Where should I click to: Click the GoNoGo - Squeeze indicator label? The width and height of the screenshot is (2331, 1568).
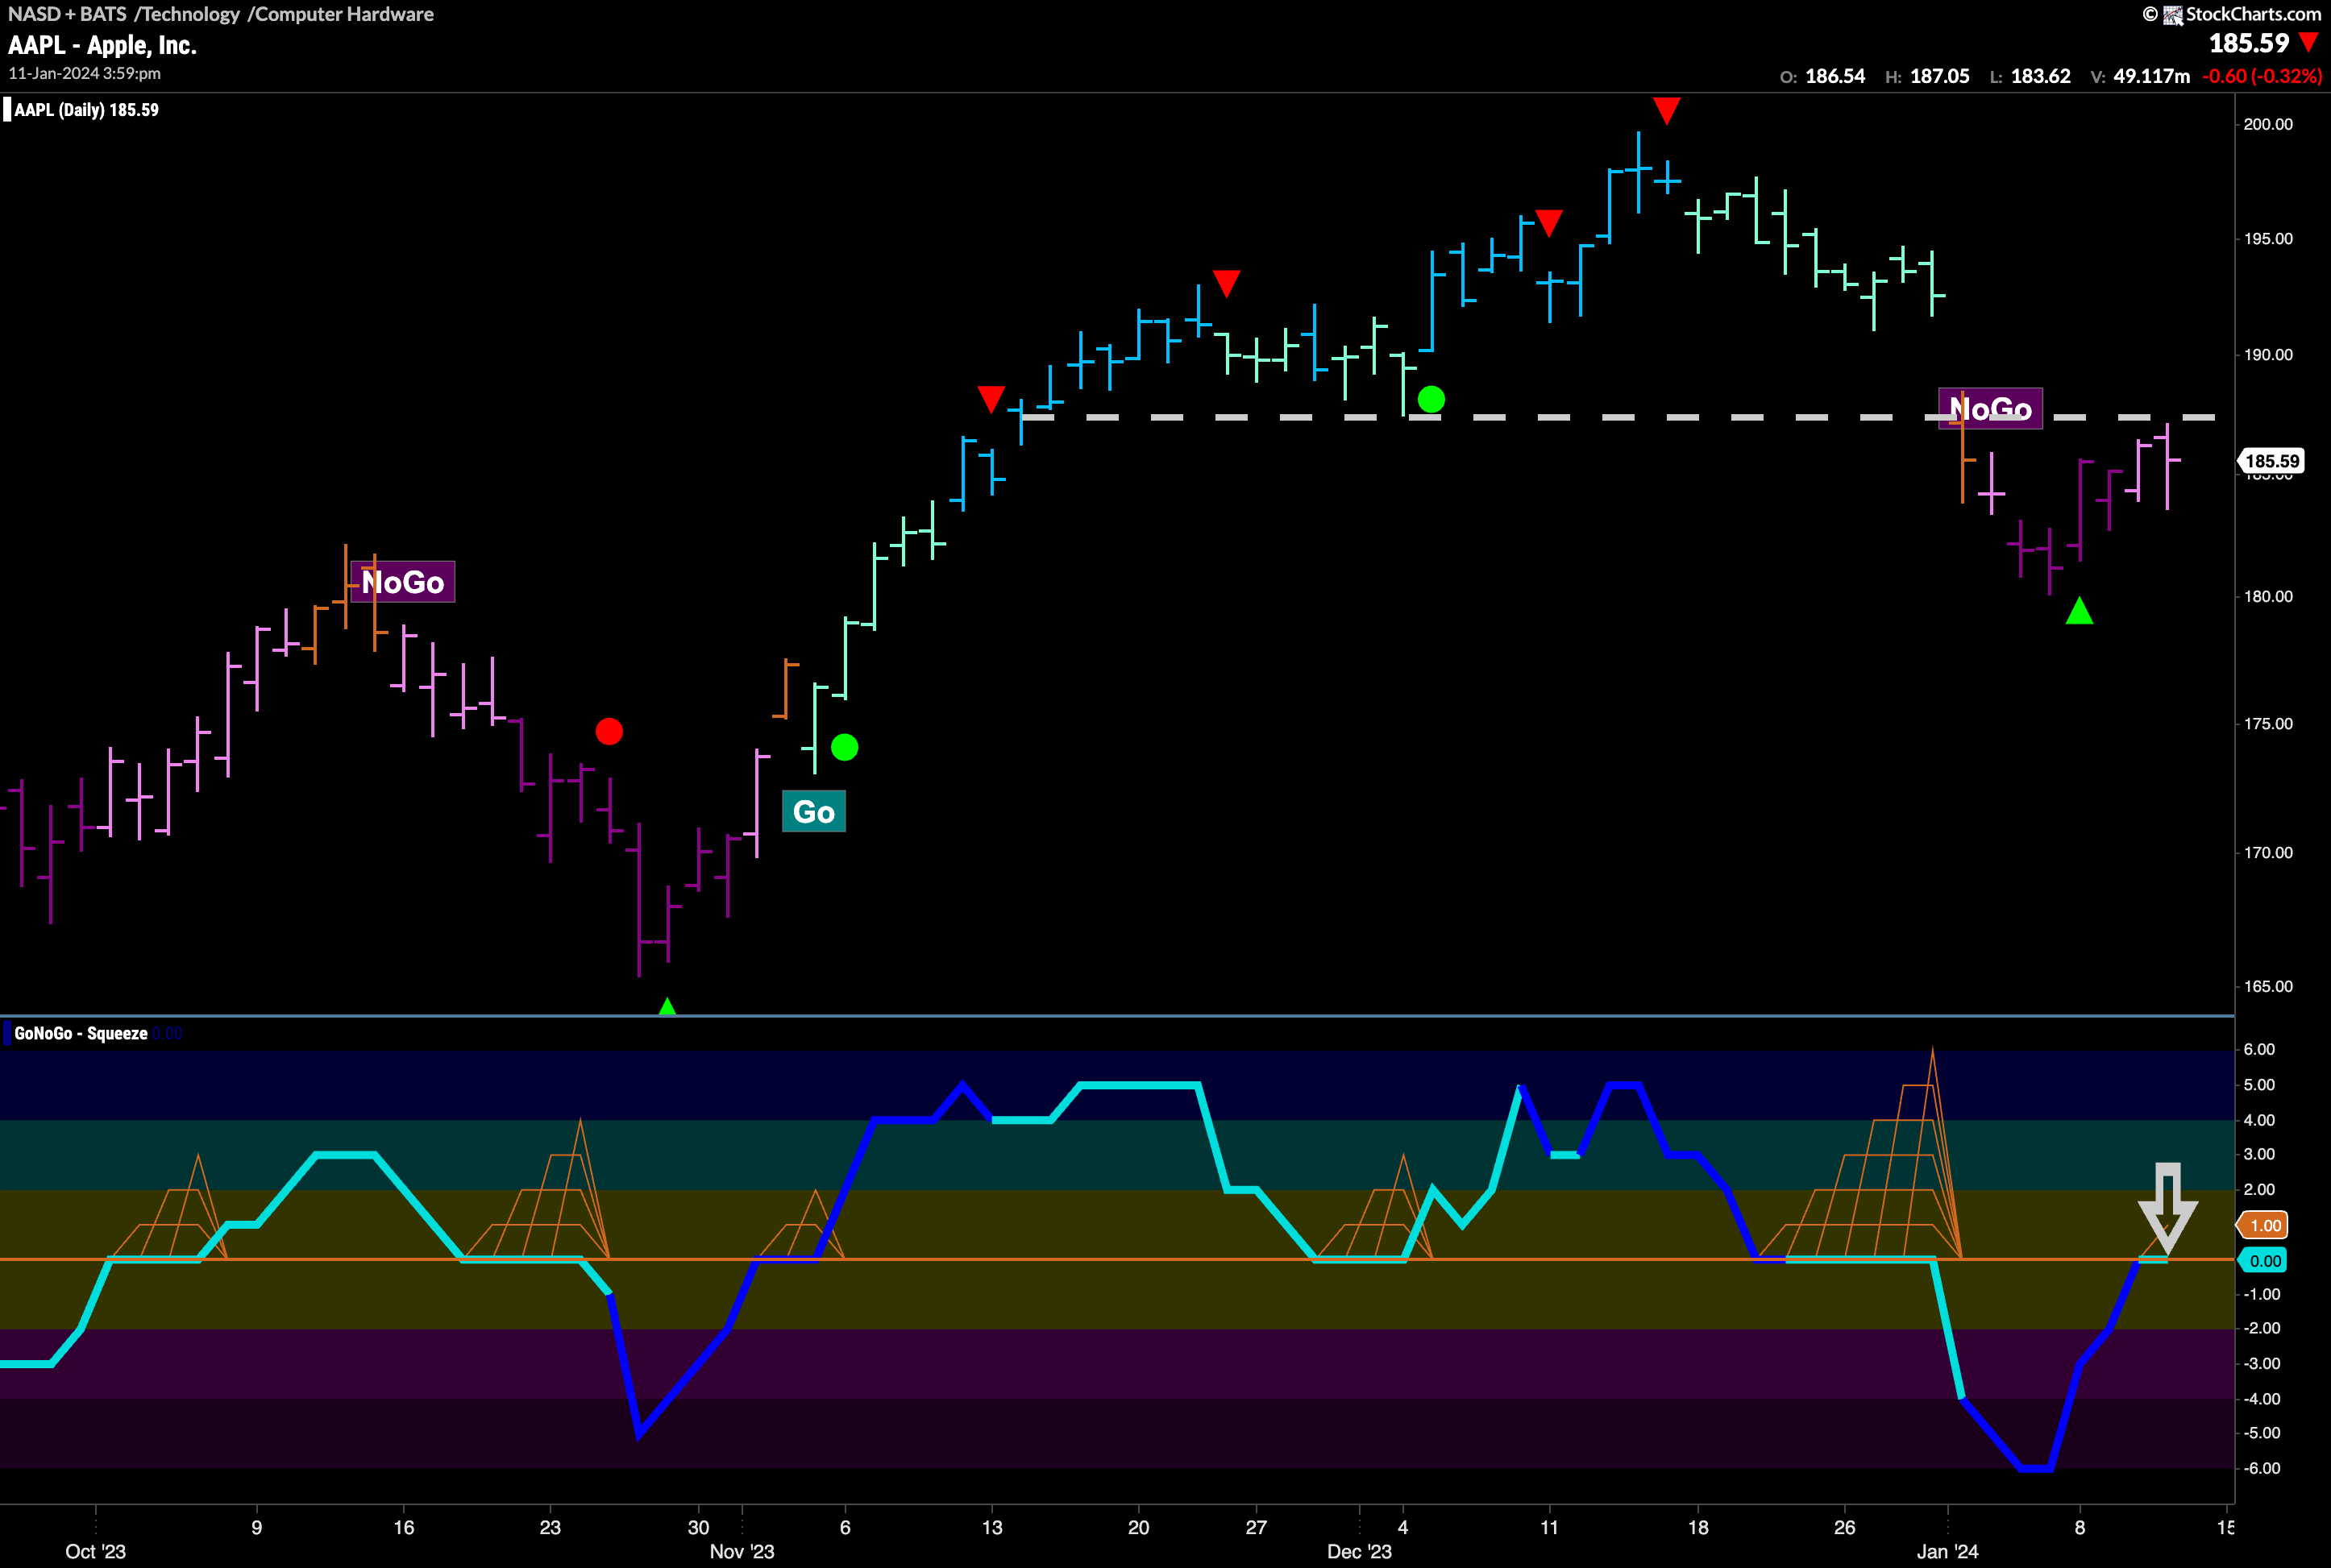coord(81,1033)
